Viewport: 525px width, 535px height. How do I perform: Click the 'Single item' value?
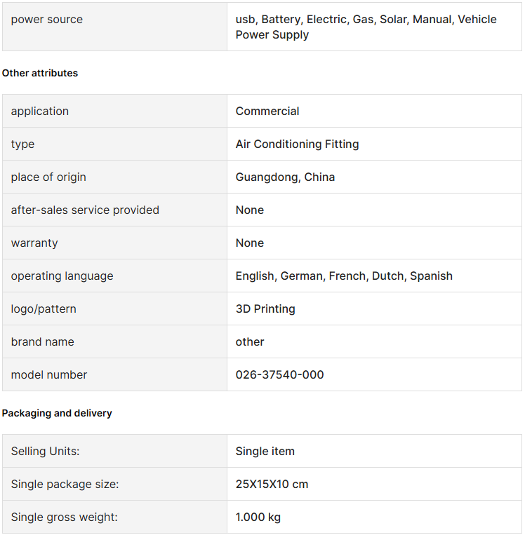pos(265,451)
